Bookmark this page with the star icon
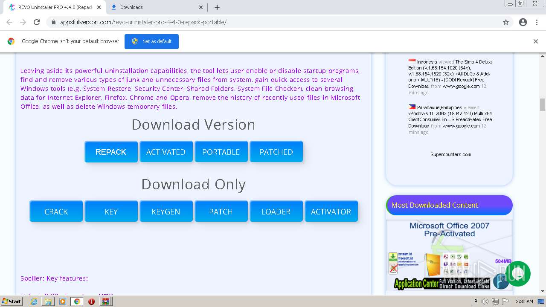The image size is (546, 307). click(x=506, y=22)
